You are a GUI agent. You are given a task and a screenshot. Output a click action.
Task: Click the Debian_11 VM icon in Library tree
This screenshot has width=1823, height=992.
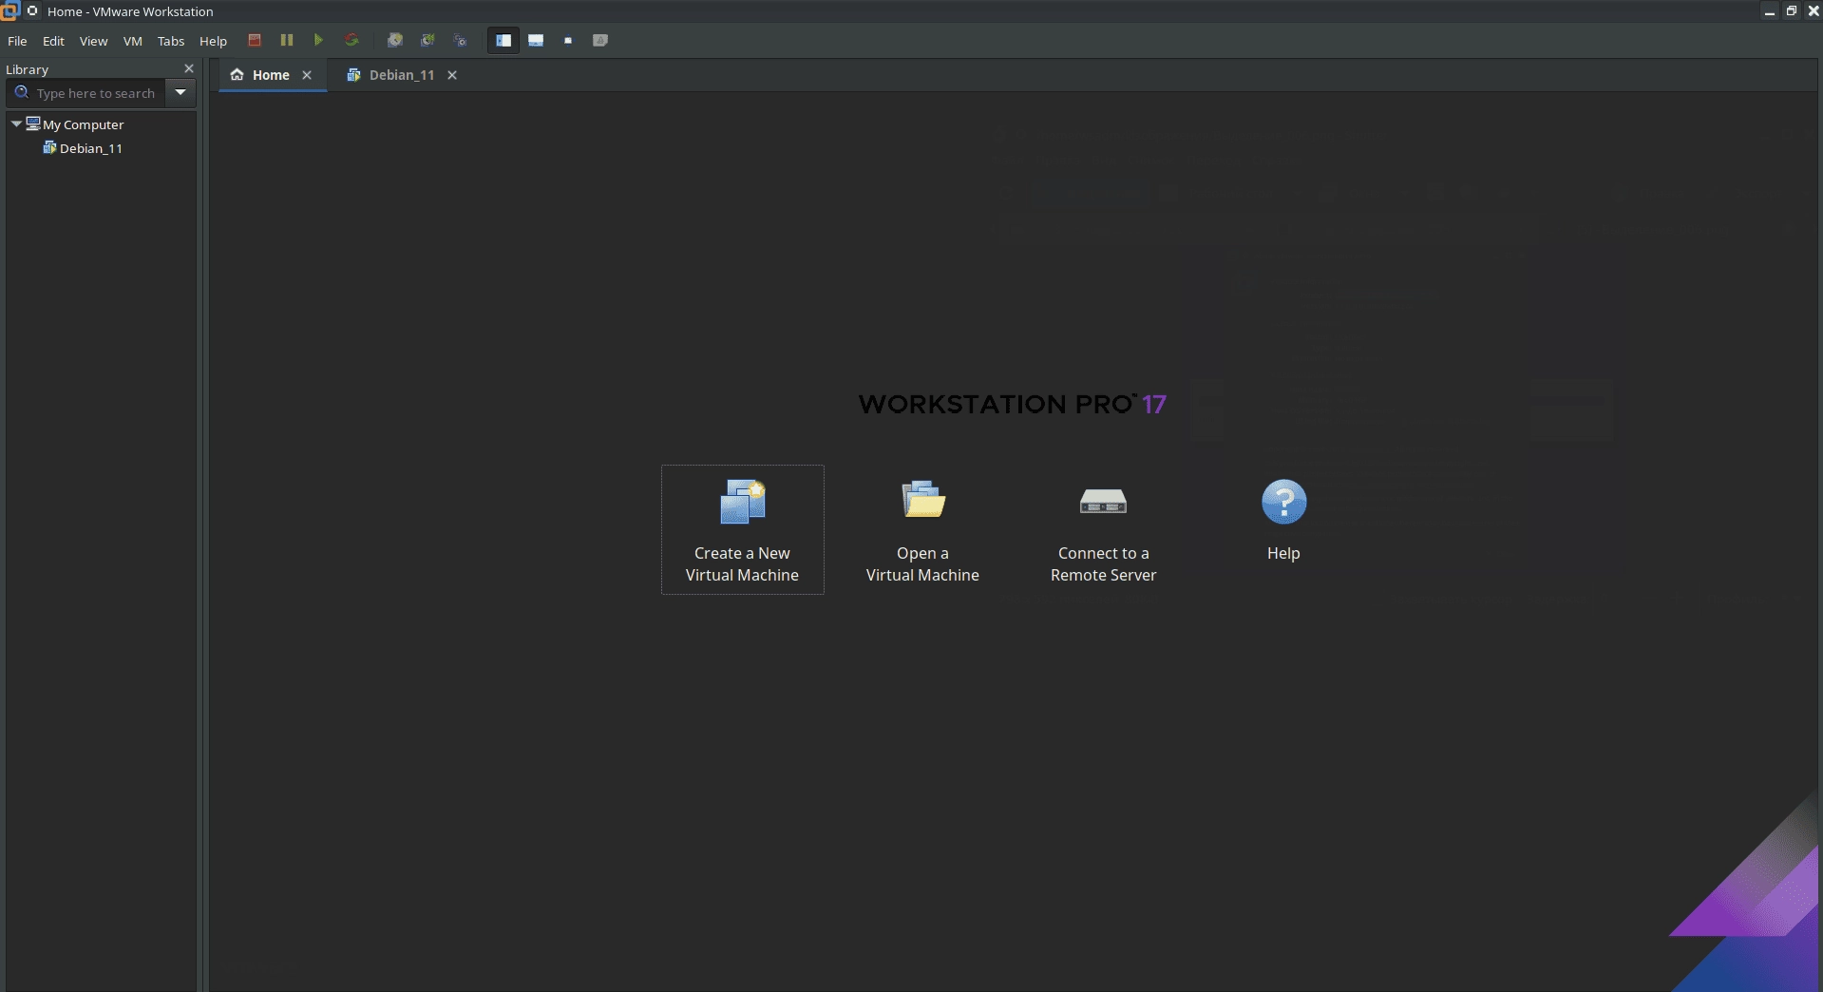click(49, 147)
